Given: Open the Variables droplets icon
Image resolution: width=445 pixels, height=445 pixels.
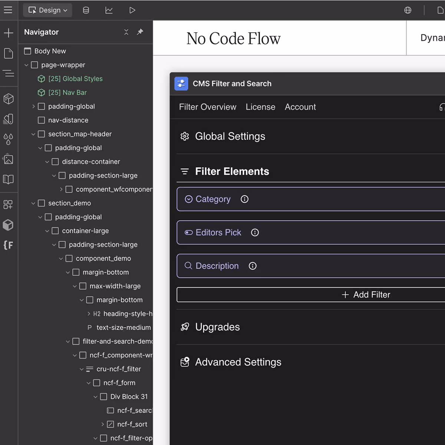Looking at the screenshot, I should pyautogui.click(x=9, y=139).
